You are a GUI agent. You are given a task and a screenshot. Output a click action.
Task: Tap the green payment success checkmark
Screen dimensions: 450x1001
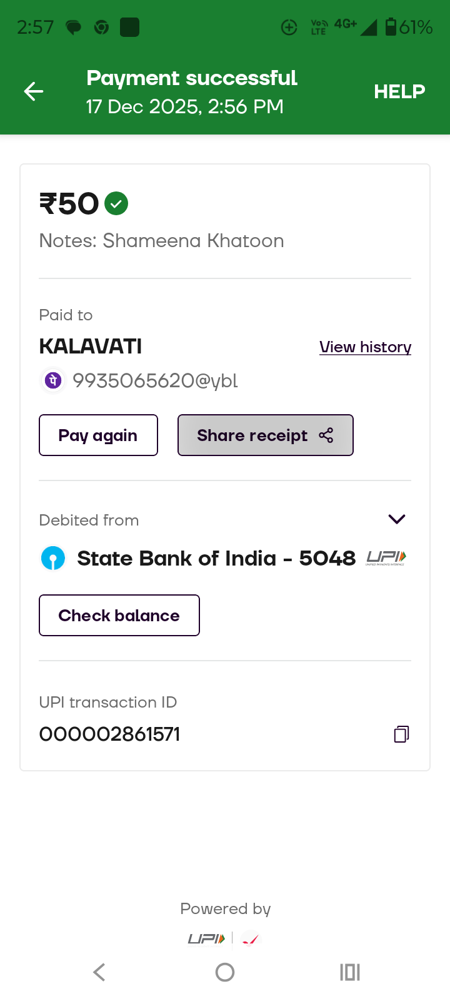click(116, 203)
